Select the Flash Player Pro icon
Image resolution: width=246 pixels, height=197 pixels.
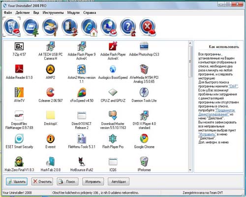[113, 139]
